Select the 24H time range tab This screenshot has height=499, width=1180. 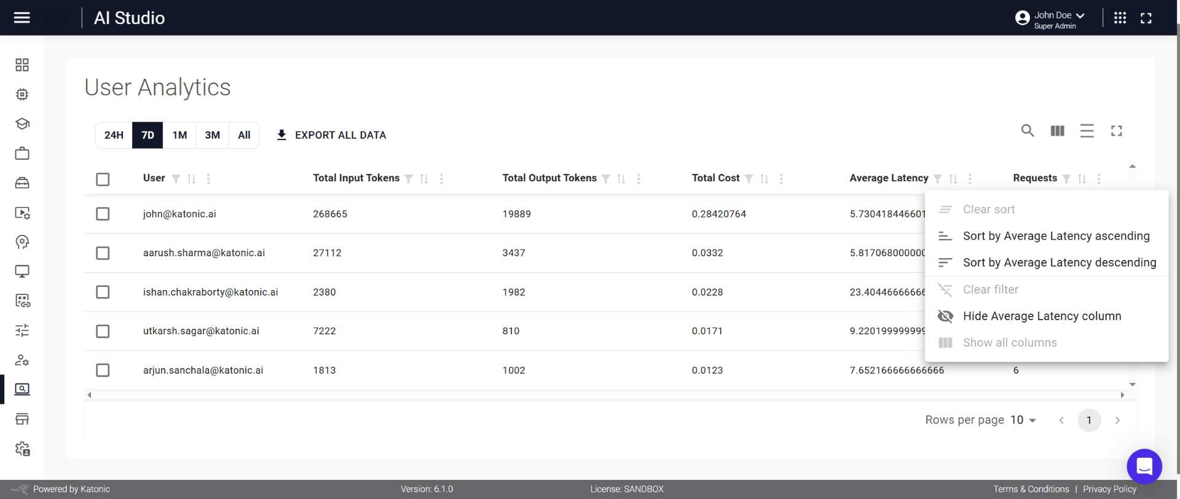tap(114, 135)
